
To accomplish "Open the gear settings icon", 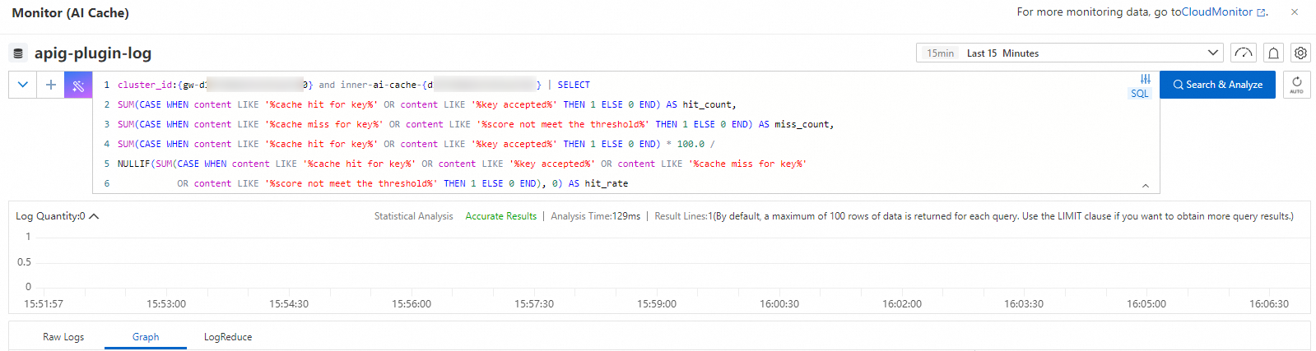I will pos(1300,53).
